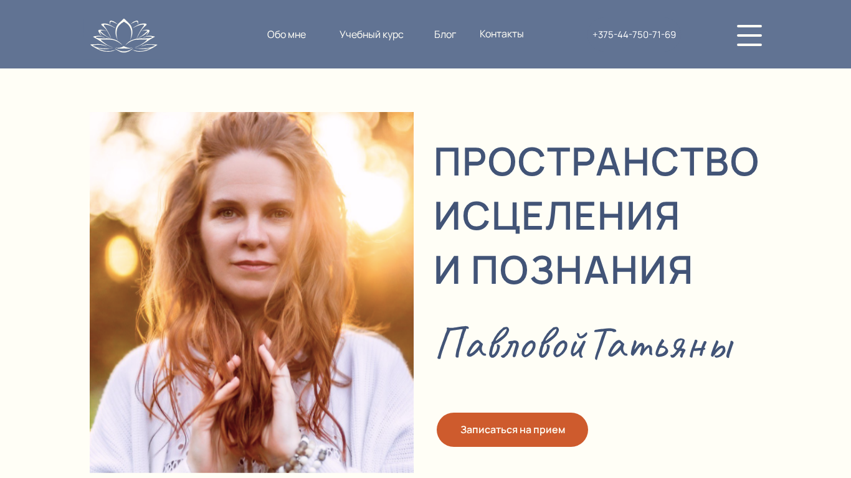This screenshot has width=851, height=478.
Task: Click the glowing bokeh light in the photo
Action: pos(121,255)
